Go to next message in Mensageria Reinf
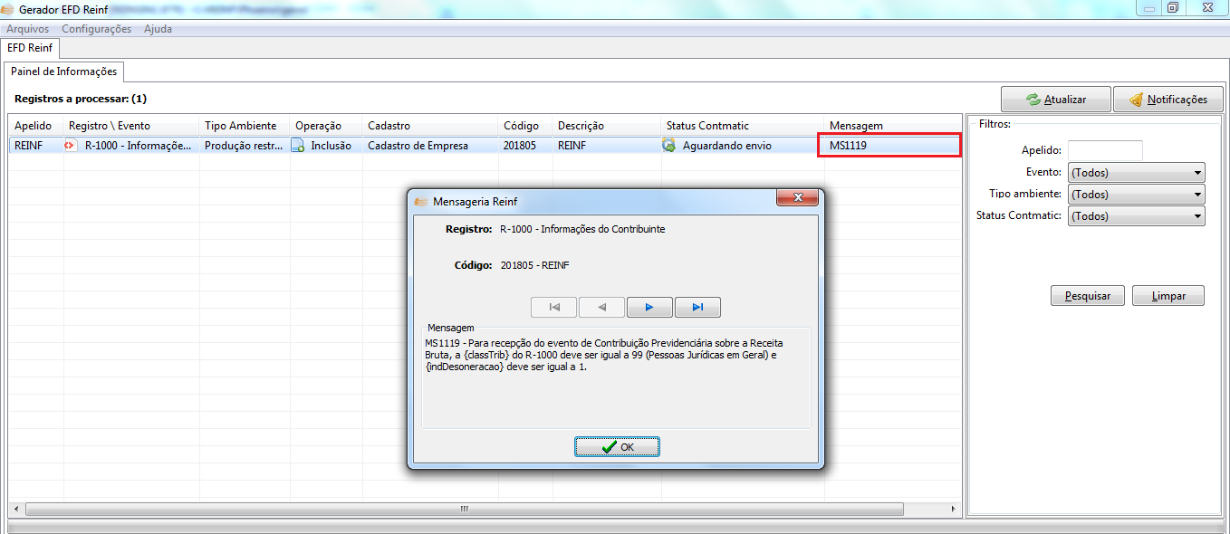 tap(649, 308)
